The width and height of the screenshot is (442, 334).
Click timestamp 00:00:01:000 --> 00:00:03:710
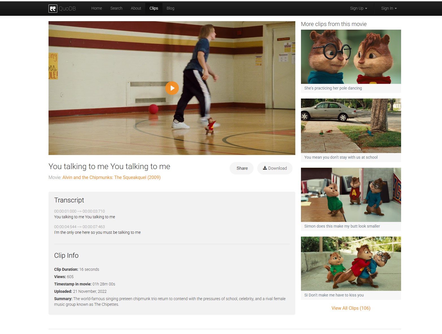pos(80,211)
